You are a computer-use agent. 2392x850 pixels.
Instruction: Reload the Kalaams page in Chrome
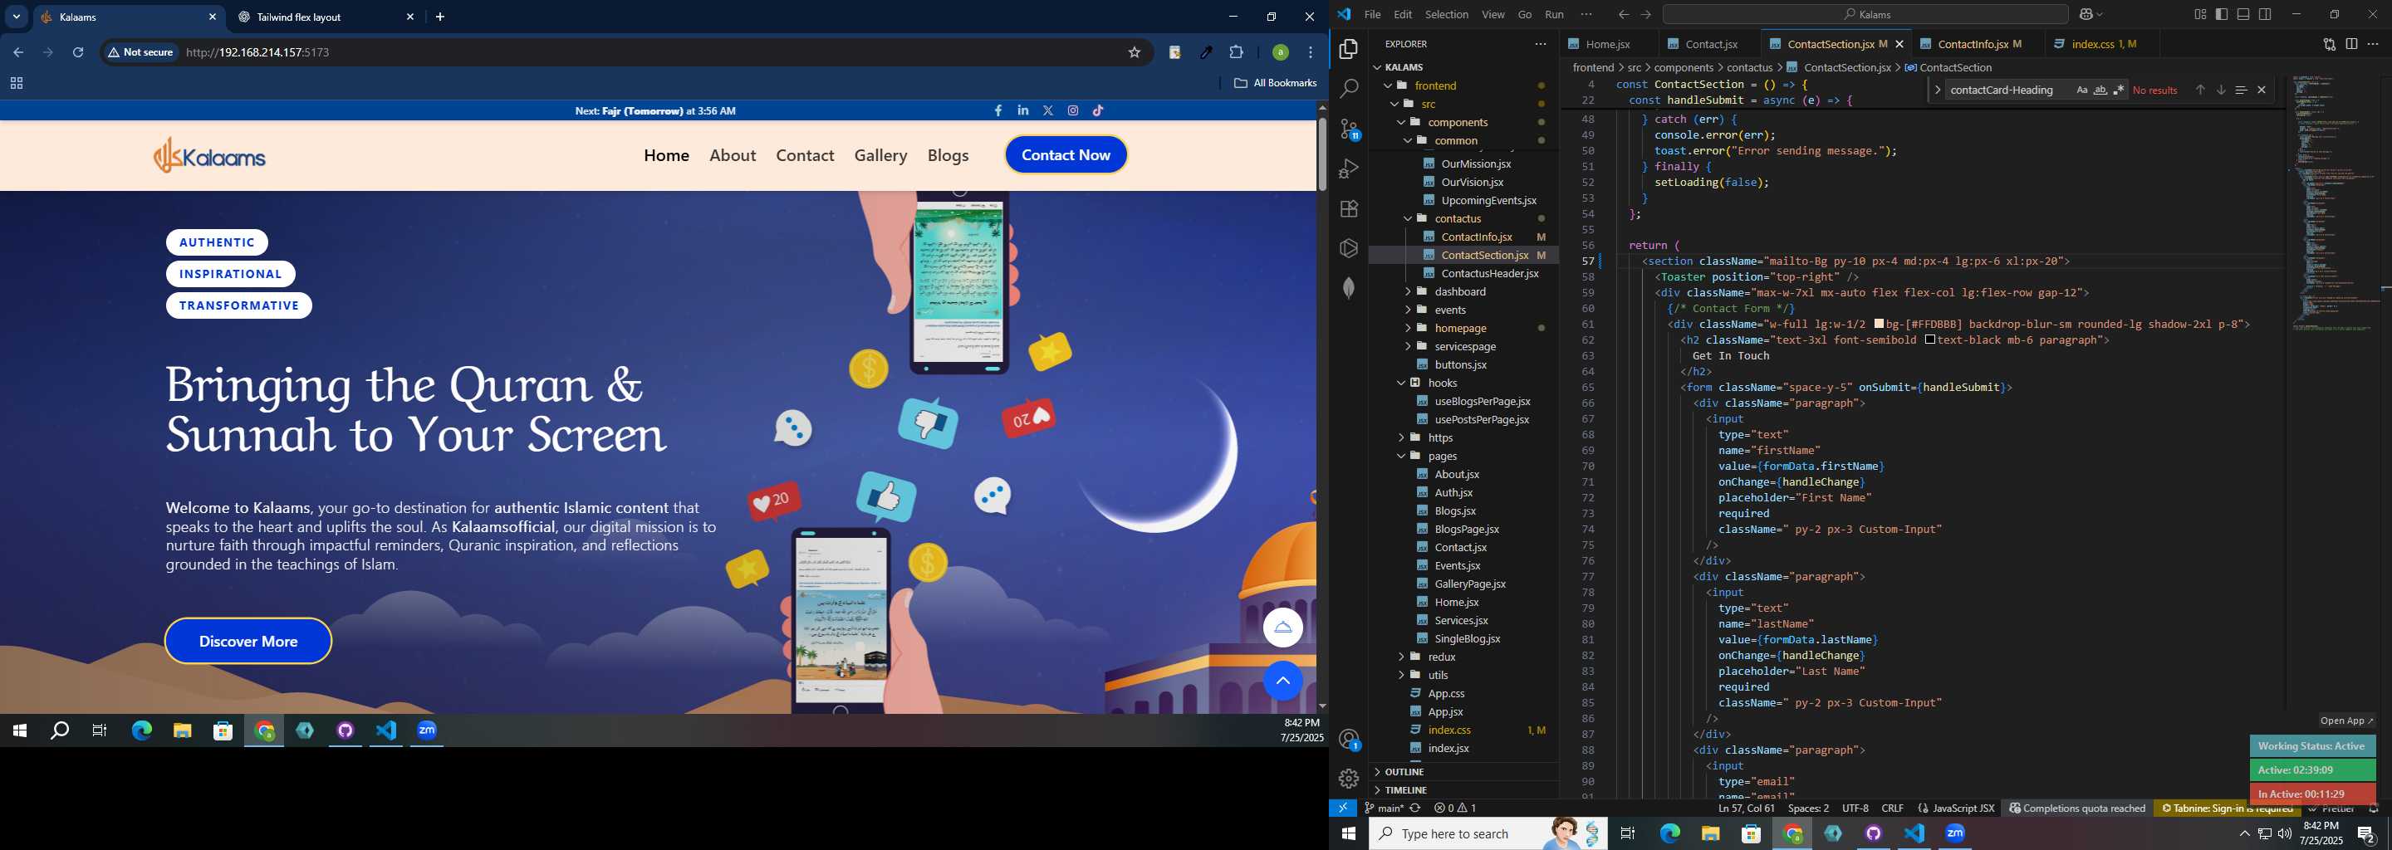click(78, 53)
